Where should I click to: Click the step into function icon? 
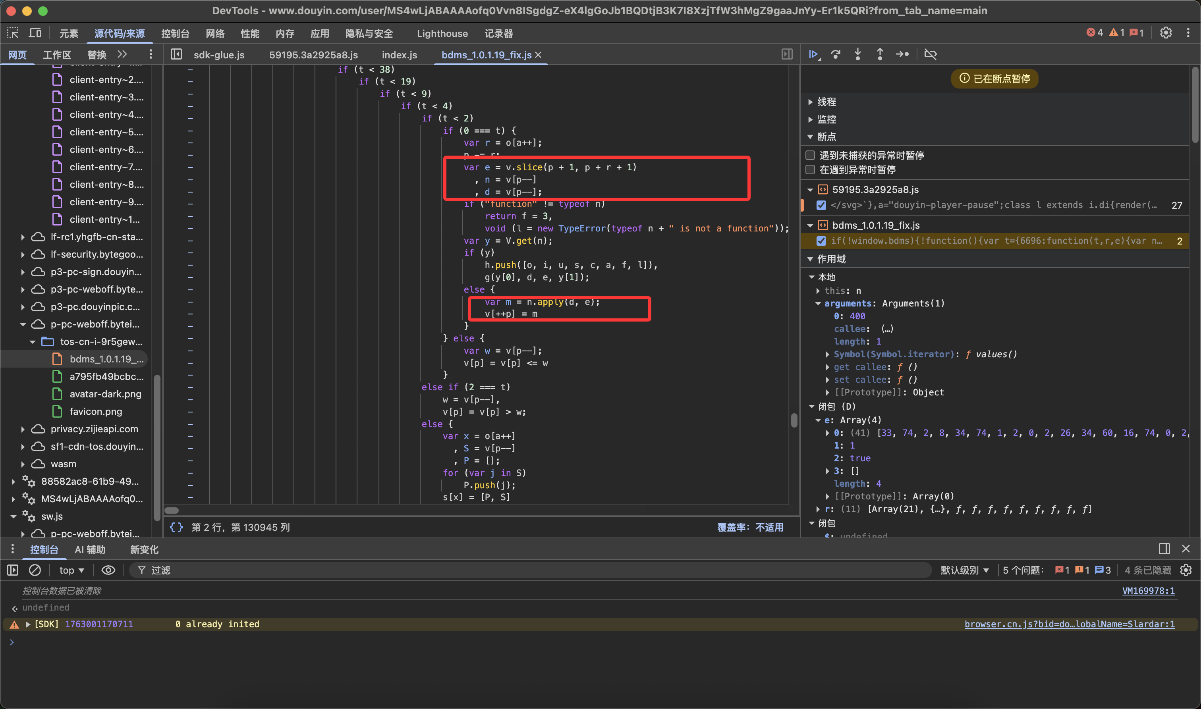(x=858, y=54)
